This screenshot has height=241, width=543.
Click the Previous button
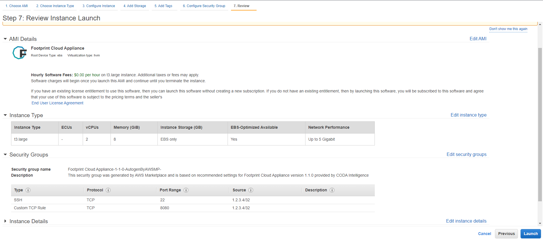tap(506, 234)
